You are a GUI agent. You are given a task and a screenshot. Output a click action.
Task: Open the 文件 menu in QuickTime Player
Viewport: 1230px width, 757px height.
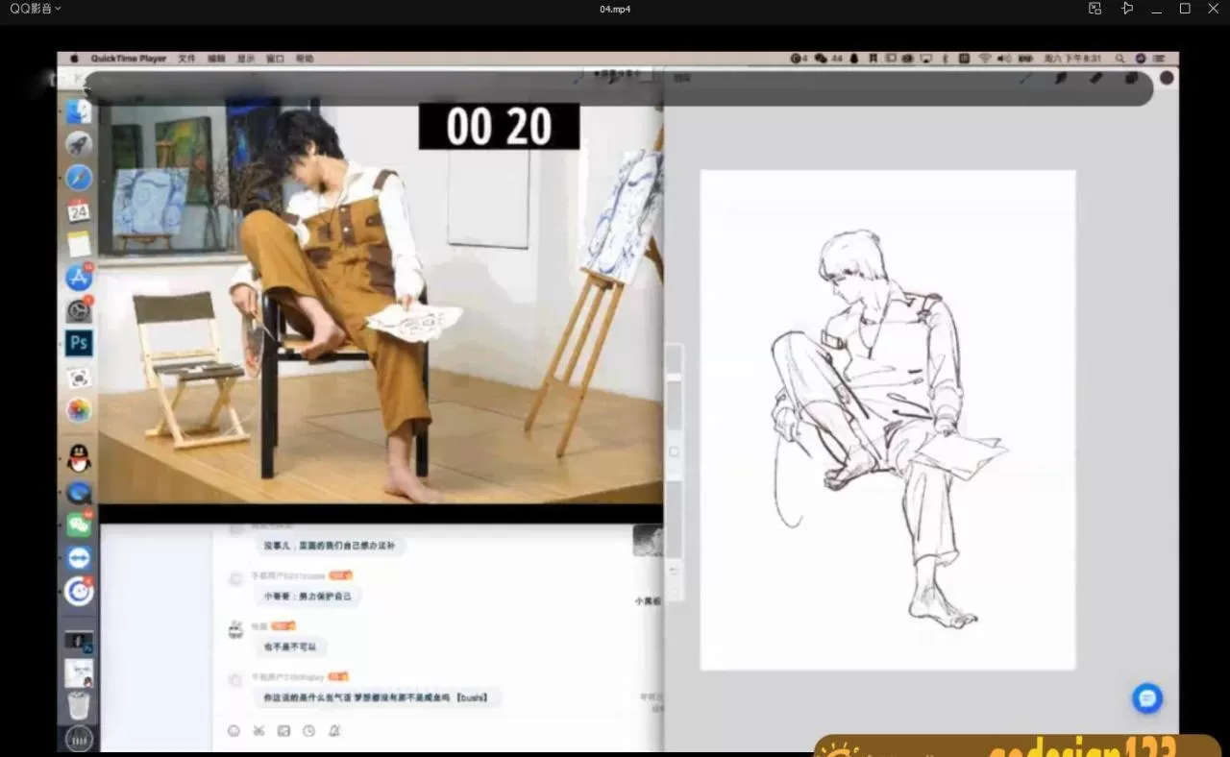pyautogui.click(x=186, y=59)
